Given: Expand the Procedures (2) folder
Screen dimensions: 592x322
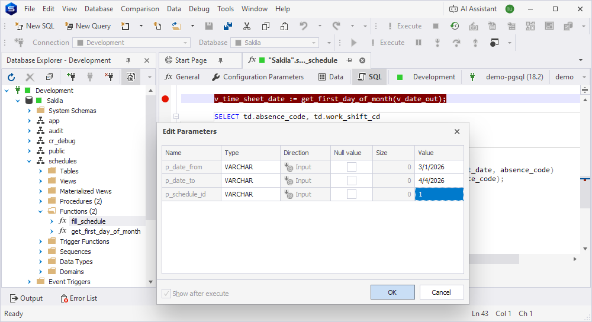Looking at the screenshot, I should click(x=40, y=201).
